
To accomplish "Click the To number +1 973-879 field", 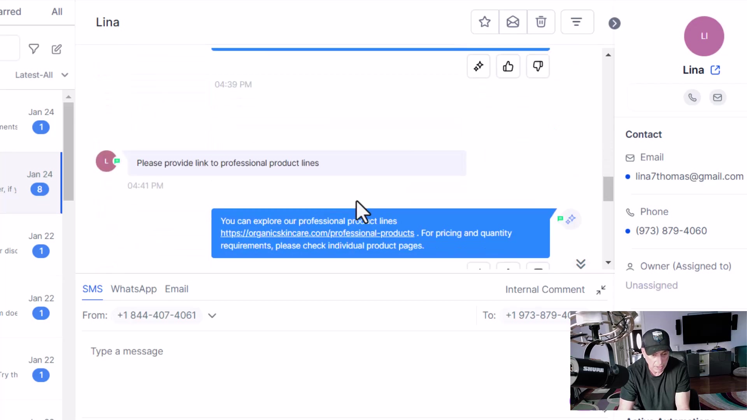I will (x=538, y=315).
